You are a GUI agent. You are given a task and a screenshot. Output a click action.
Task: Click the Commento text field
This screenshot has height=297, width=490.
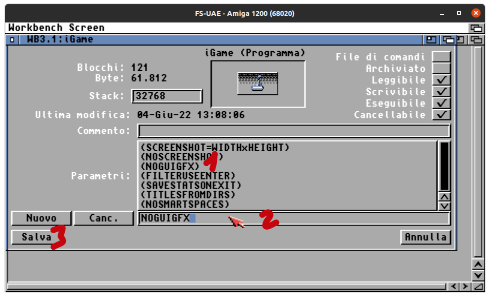point(294,131)
